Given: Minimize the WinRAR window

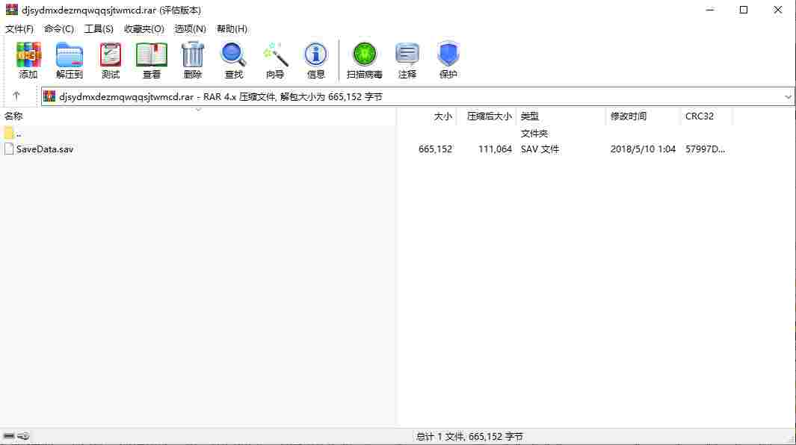Looking at the screenshot, I should pyautogui.click(x=710, y=10).
